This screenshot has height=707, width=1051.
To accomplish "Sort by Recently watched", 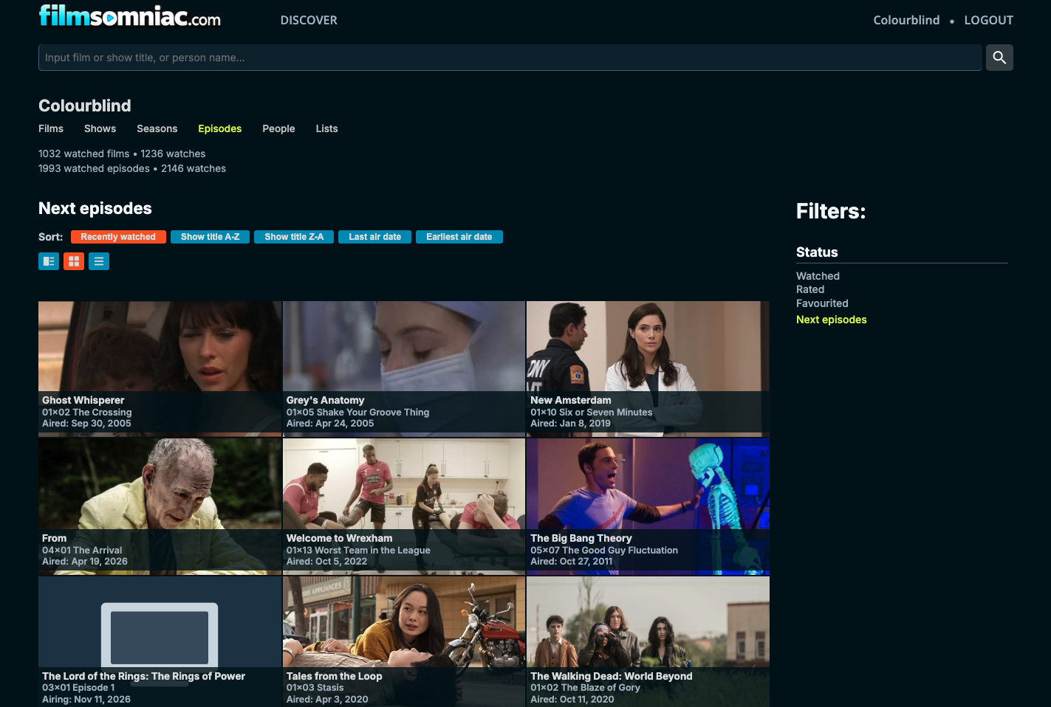I will (118, 237).
